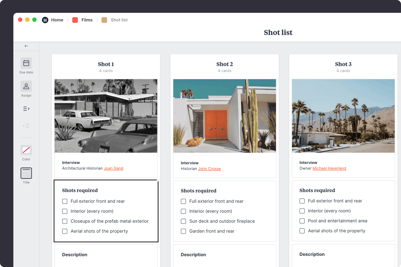Open the Michael Haverland link in Shot 3
This screenshot has width=401, height=267.
coord(329,168)
